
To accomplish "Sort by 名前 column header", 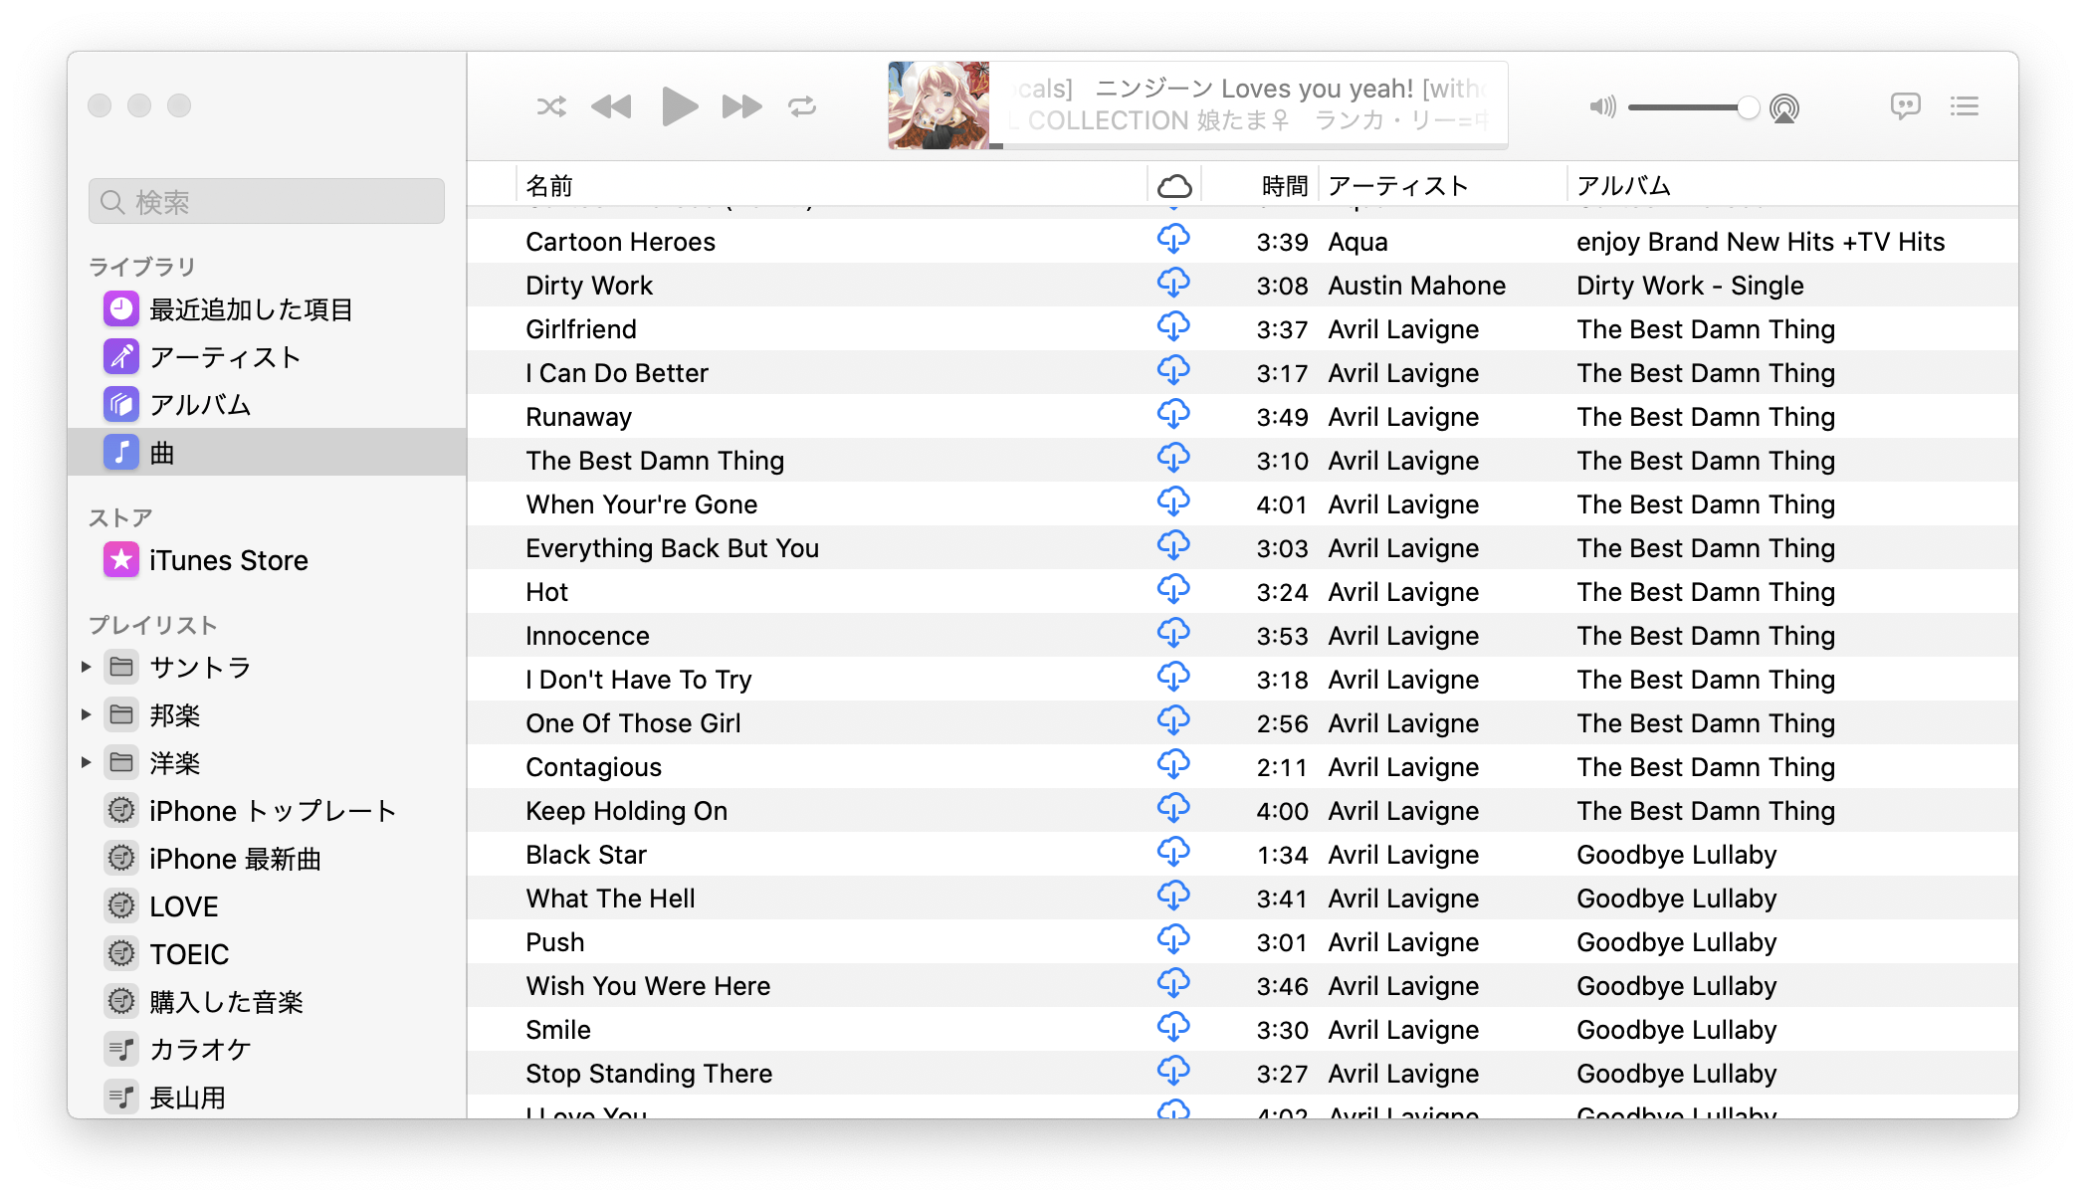I will pyautogui.click(x=832, y=185).
